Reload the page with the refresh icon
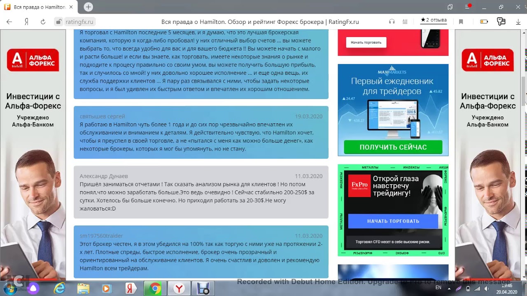The height and width of the screenshot is (296, 527). (43, 22)
